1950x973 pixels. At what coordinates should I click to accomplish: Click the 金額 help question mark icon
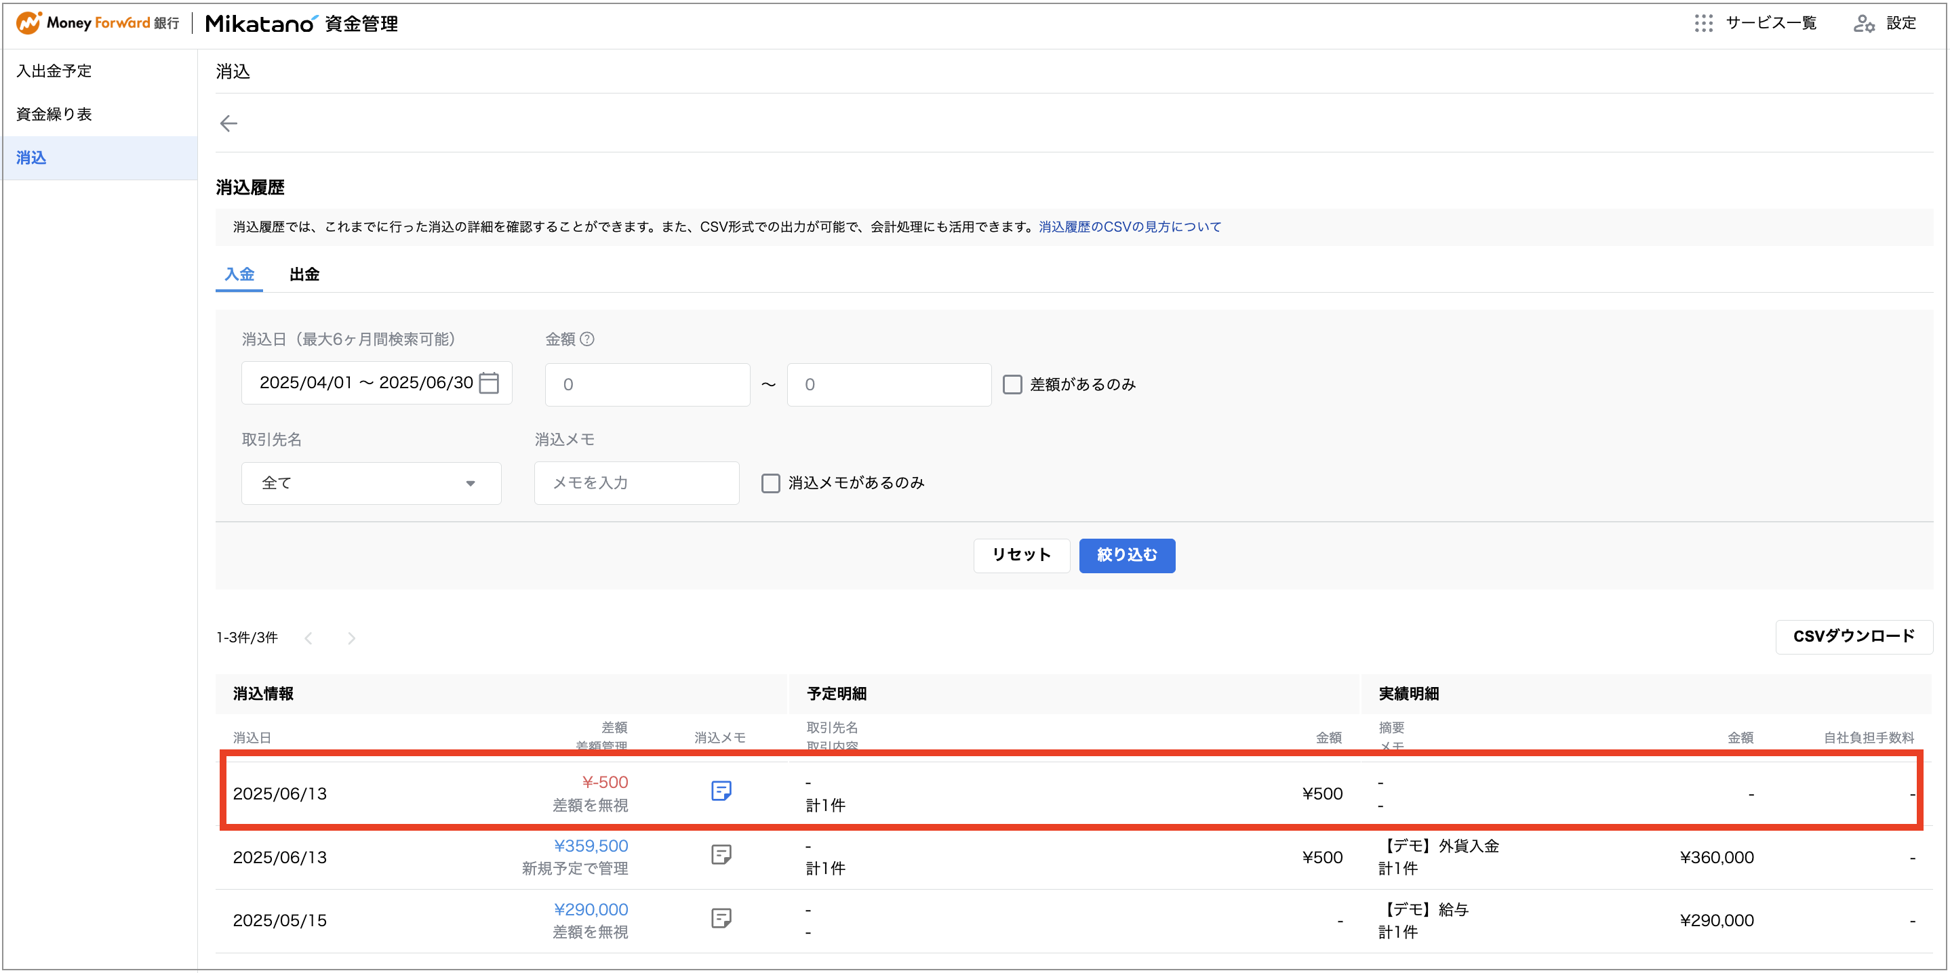586,339
